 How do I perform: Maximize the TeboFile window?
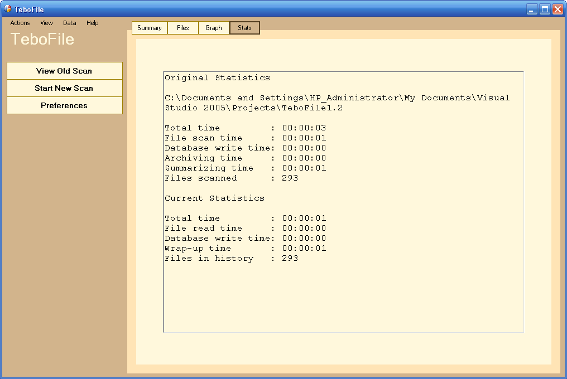[x=545, y=9]
